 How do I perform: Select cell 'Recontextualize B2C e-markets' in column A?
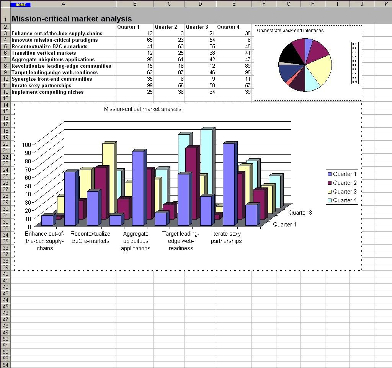63,46
